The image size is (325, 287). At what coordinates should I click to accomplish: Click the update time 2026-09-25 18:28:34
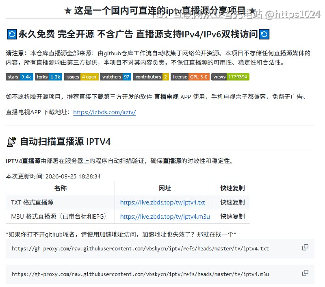(x=73, y=176)
